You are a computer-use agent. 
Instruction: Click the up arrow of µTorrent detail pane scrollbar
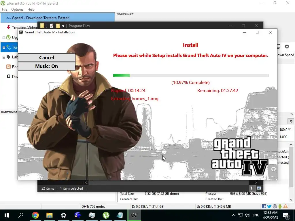click(x=291, y=144)
